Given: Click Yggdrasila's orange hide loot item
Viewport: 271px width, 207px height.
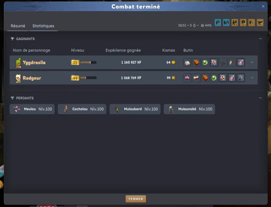Looking at the screenshot, I should (x=196, y=62).
